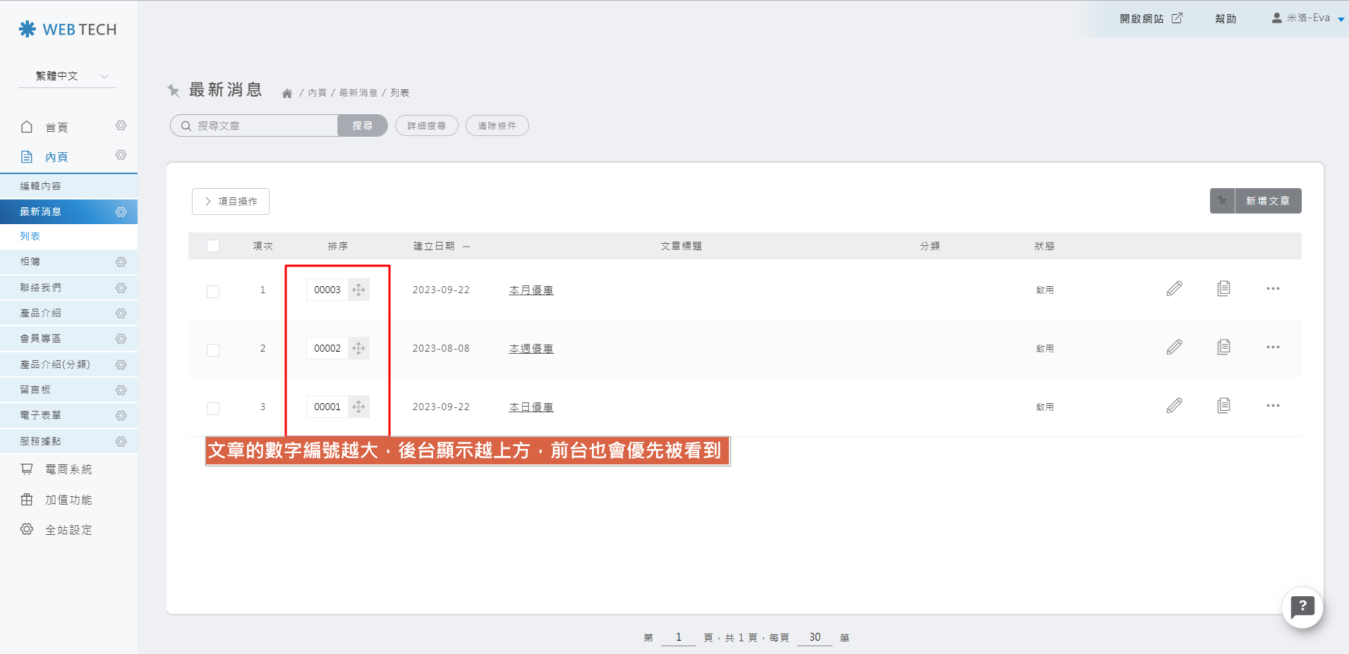Viewport: 1349px width, 654px height.
Task: Click the copy document icon for 本週優惠
Action: click(1223, 347)
